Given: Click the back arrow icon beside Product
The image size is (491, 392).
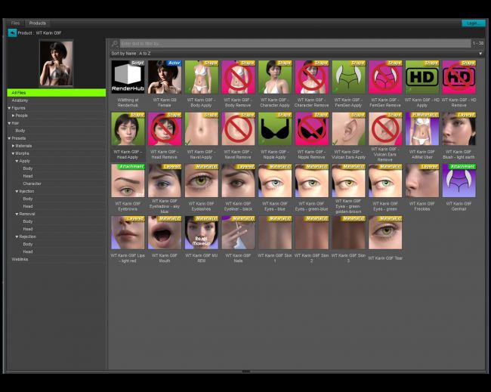Looking at the screenshot, I should point(12,33).
